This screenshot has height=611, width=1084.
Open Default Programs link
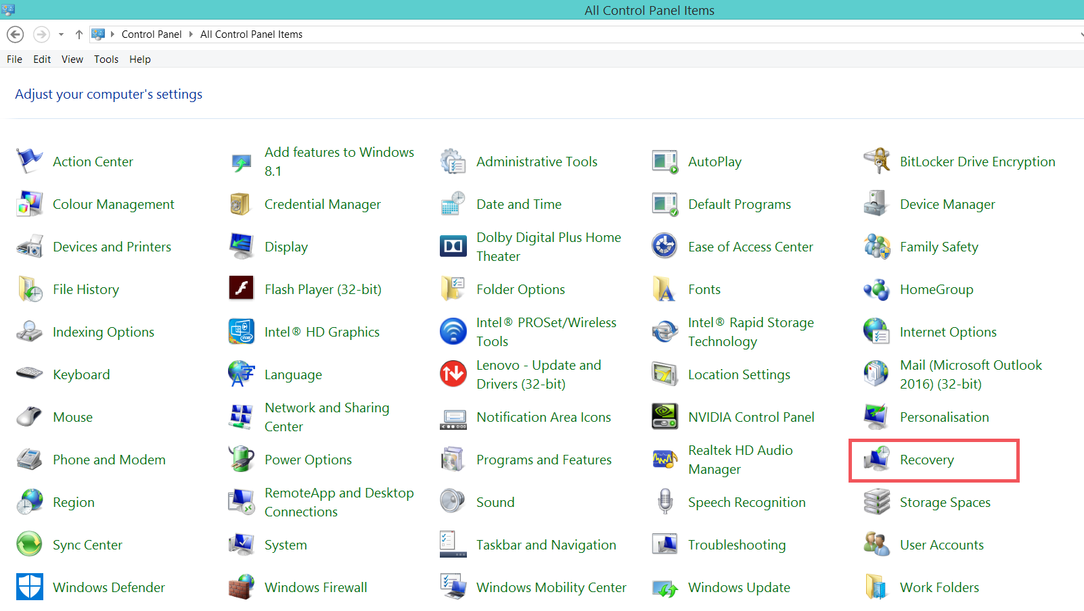click(740, 204)
